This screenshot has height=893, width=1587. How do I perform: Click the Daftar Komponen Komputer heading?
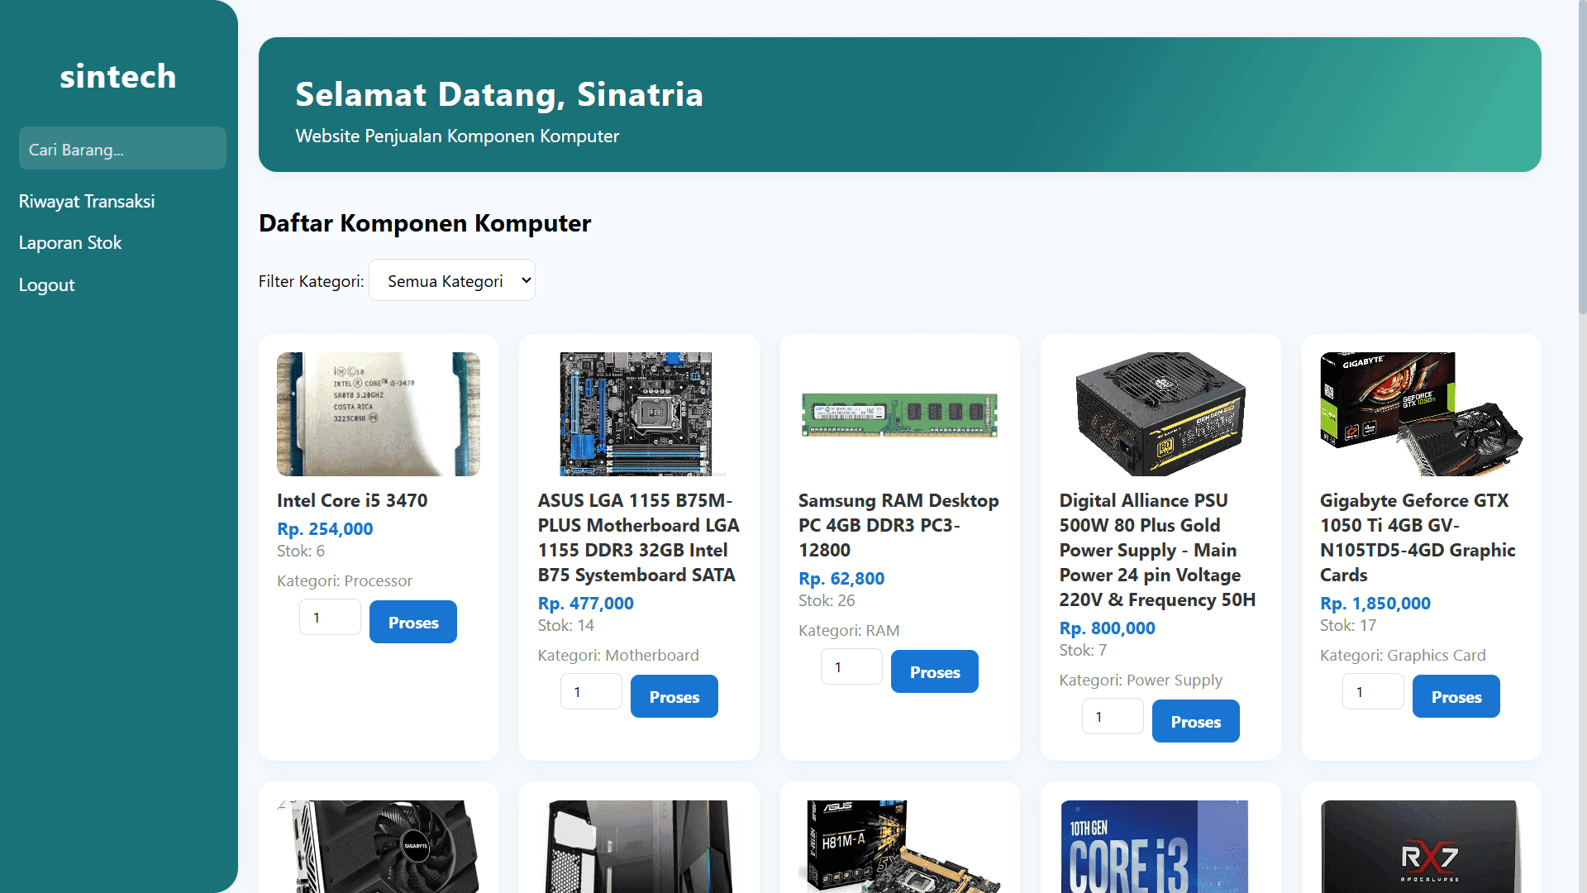click(x=425, y=222)
